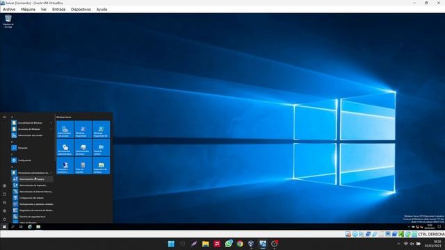445x250 pixels.
Task: Open Administrador del servidor in the app list
Action: click(32, 135)
